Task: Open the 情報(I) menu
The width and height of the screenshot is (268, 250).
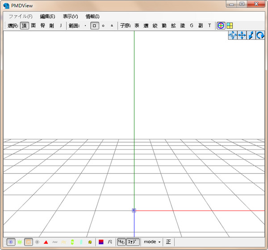Action: click(x=92, y=16)
